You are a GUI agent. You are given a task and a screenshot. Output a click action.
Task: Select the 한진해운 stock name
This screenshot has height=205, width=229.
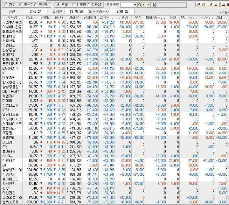9,160
